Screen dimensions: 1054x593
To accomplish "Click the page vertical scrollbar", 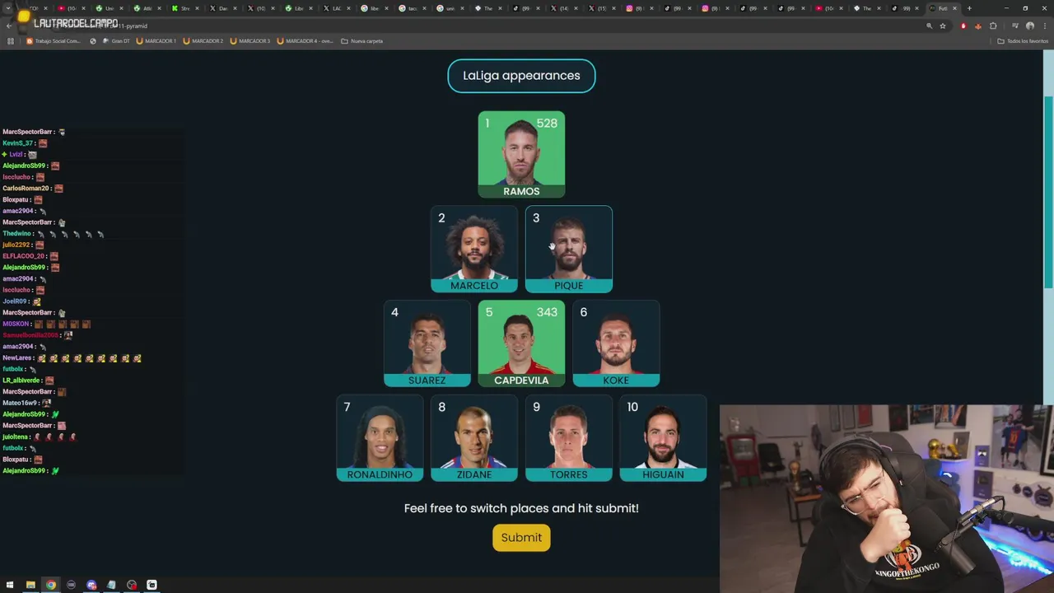I will tap(1048, 192).
